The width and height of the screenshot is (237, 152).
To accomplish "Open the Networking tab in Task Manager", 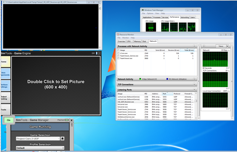I will 184,17.
